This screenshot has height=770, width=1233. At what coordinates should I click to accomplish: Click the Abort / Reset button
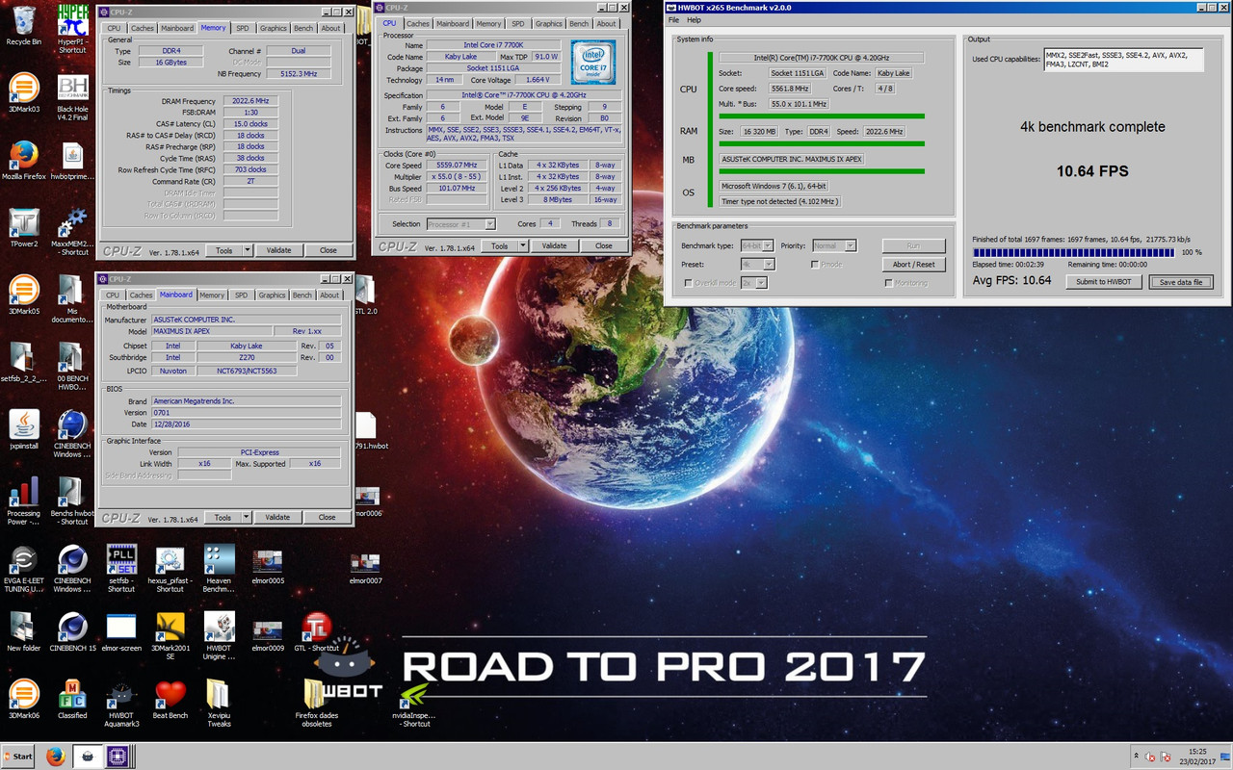(913, 264)
